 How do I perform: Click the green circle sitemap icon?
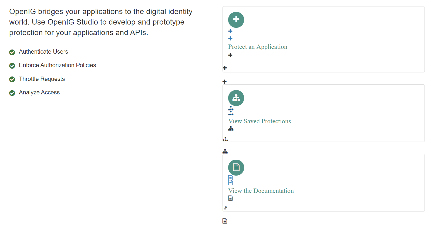tap(236, 98)
